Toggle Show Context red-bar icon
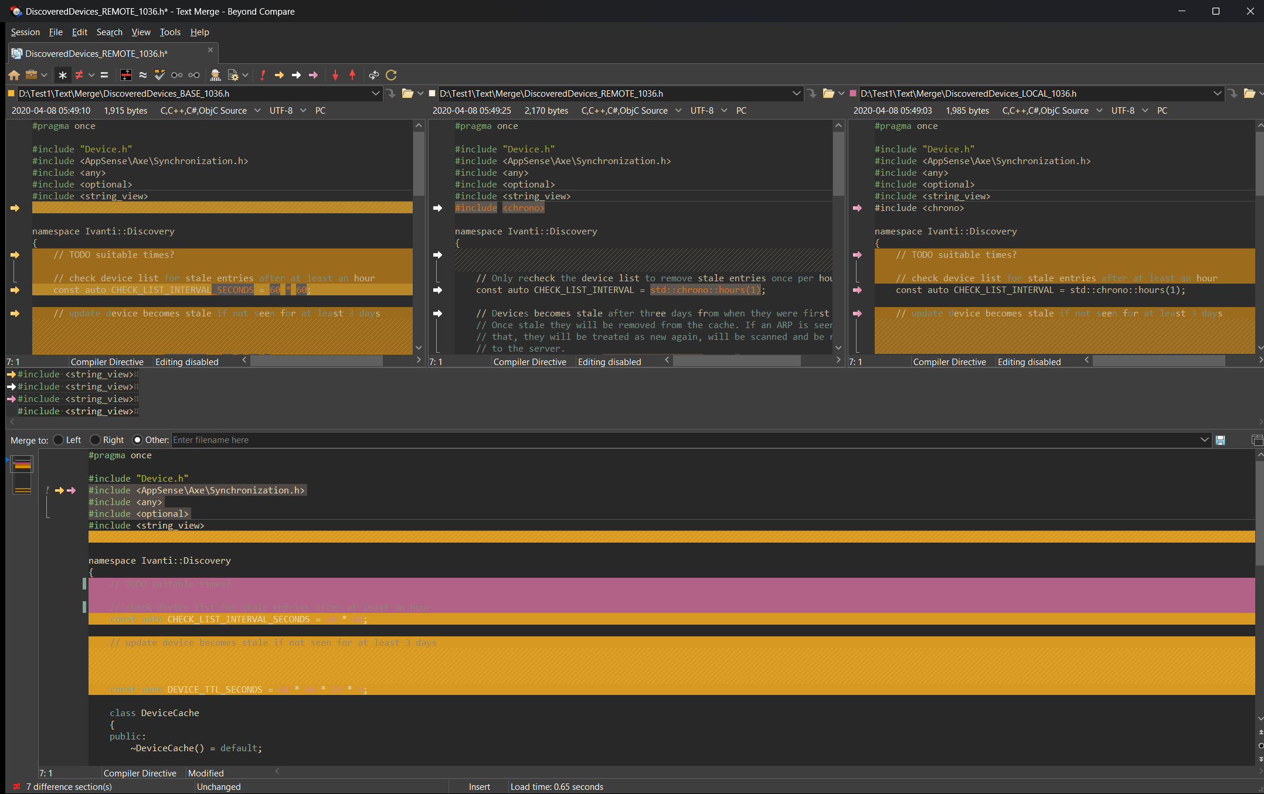The image size is (1264, 794). click(125, 75)
